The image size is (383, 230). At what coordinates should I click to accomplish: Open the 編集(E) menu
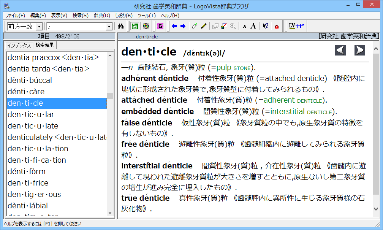coord(38,16)
